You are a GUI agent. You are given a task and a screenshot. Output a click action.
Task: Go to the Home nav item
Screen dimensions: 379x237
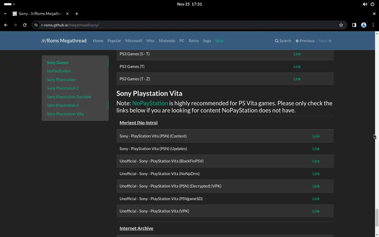point(98,41)
